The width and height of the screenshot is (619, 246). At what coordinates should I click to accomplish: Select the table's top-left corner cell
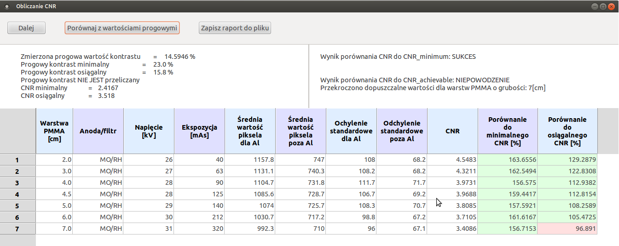(x=17, y=131)
